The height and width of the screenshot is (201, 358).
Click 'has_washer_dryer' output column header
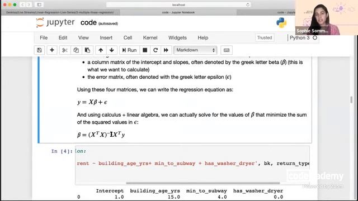click(x=258, y=191)
